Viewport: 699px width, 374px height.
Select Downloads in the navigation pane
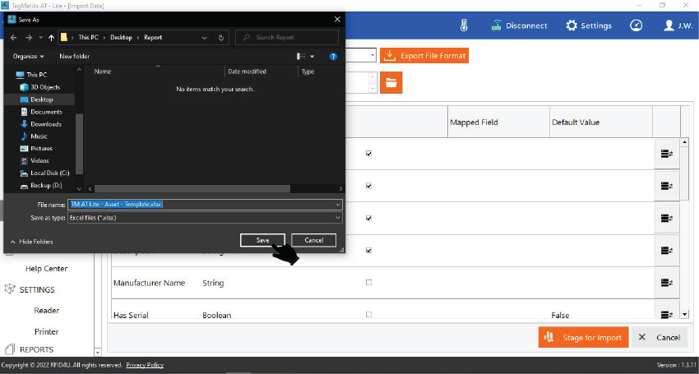(46, 124)
